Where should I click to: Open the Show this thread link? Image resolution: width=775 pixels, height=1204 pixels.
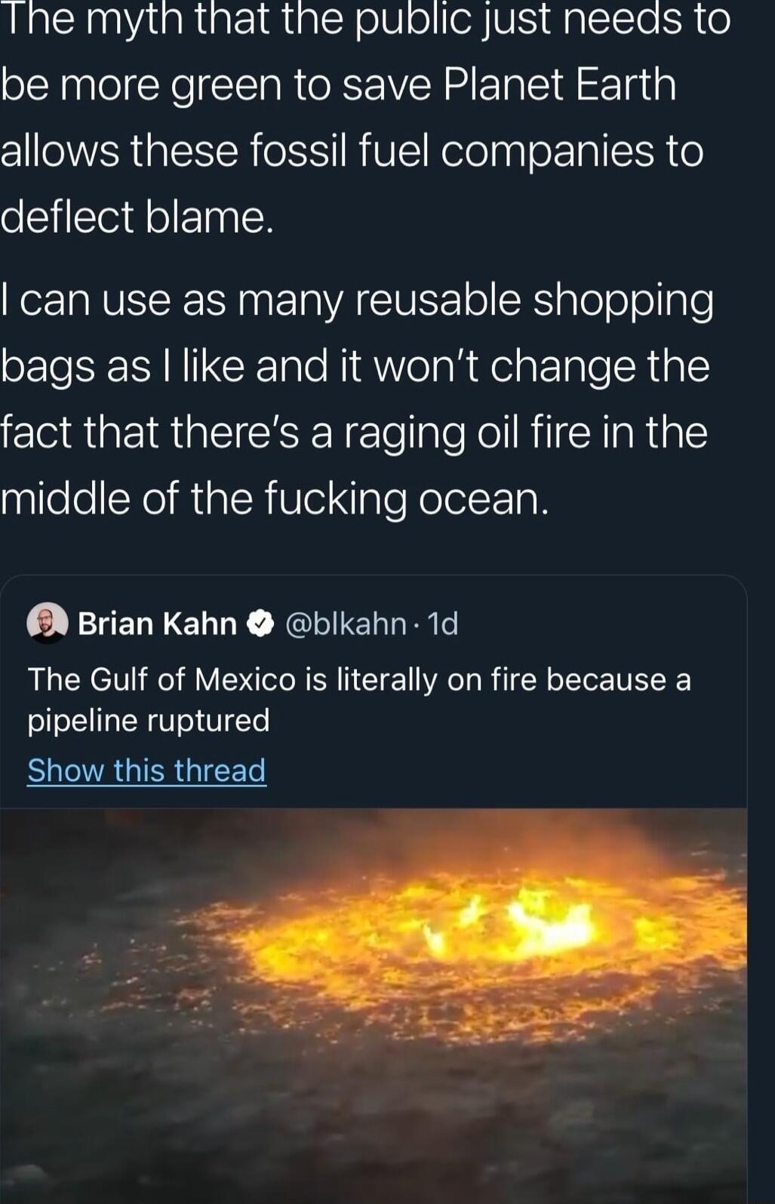[146, 770]
